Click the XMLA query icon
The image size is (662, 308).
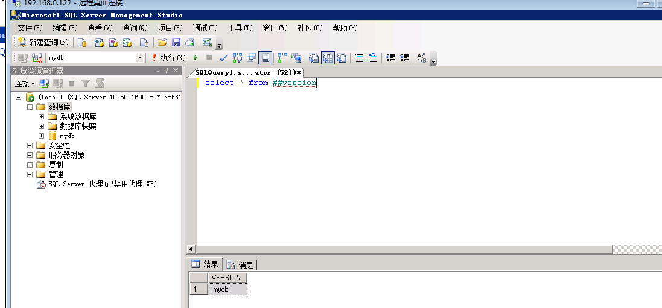coord(127,43)
